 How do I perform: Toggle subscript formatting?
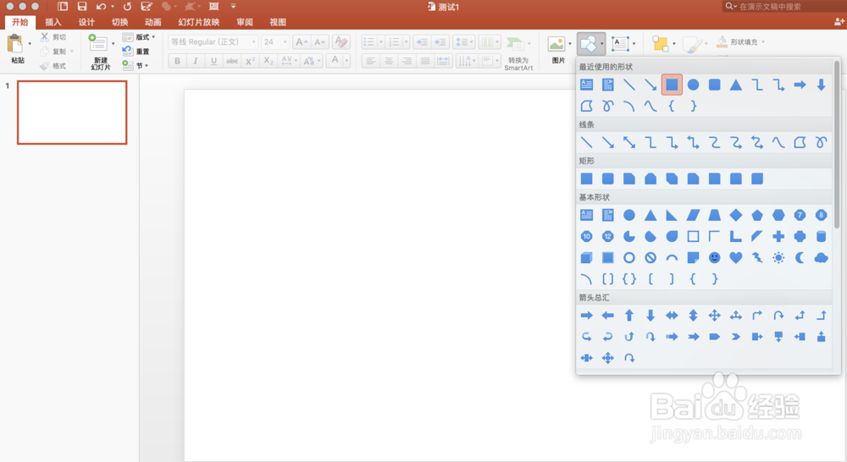[268, 61]
